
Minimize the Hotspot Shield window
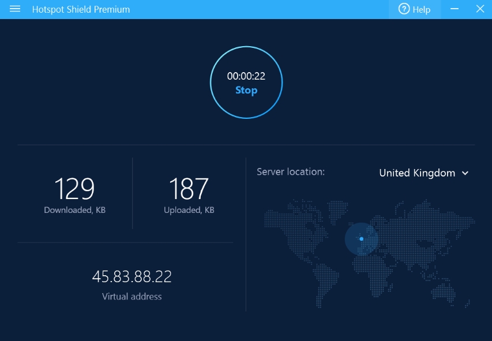point(455,9)
